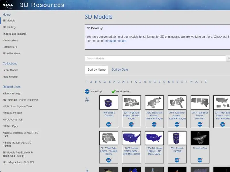Open 2024 Total Solar Eclipse map thumbnail
230x172 pixels.
click(x=154, y=138)
